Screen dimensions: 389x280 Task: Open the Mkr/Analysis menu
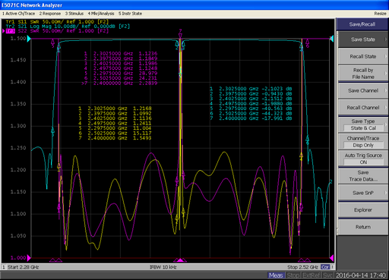[x=101, y=14]
